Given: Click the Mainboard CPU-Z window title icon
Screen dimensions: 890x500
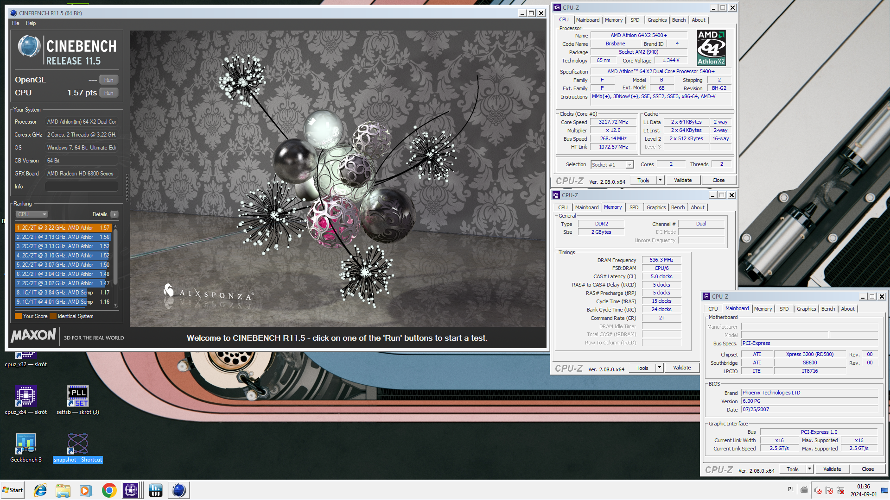Looking at the screenshot, I should [706, 296].
